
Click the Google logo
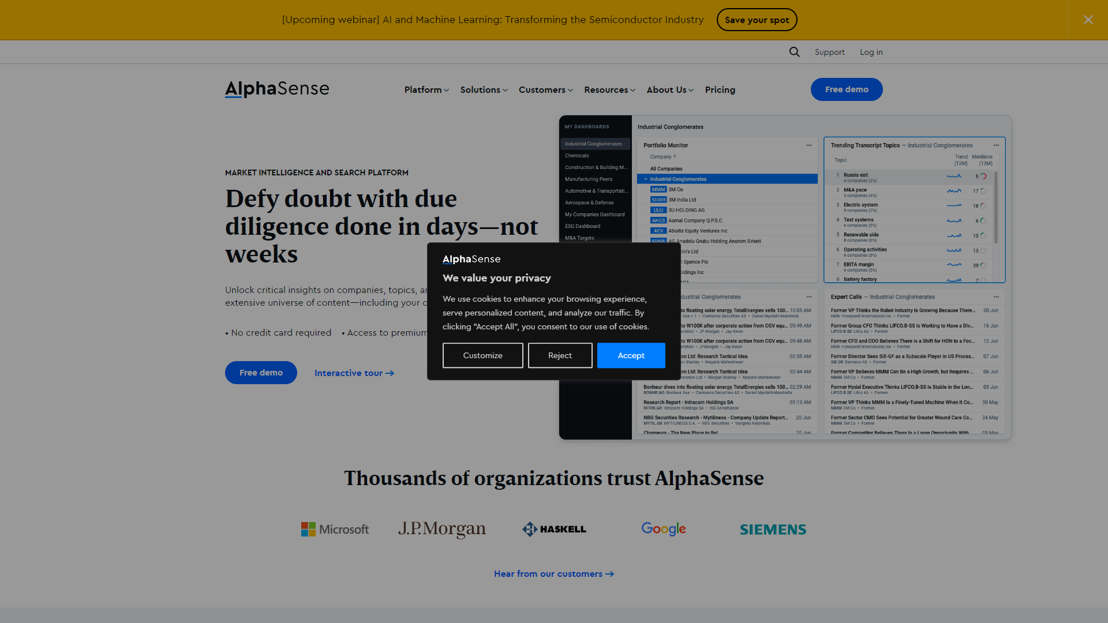663,529
